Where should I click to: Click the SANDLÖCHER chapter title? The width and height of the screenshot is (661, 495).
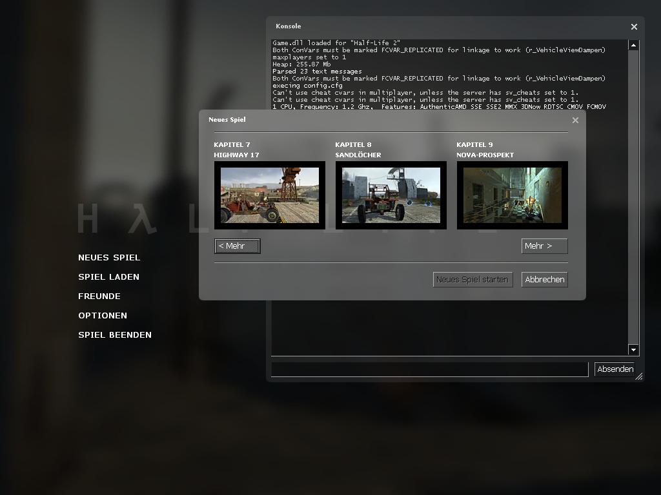358,155
